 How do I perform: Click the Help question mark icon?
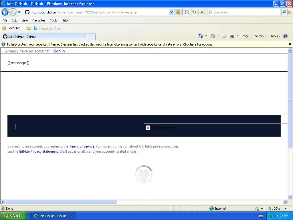285,36
